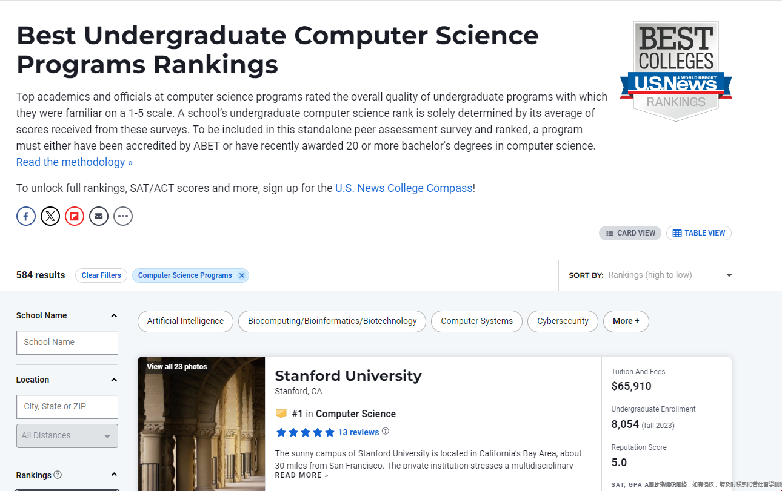
Task: Share via the Flipboard icon
Action: (75, 216)
